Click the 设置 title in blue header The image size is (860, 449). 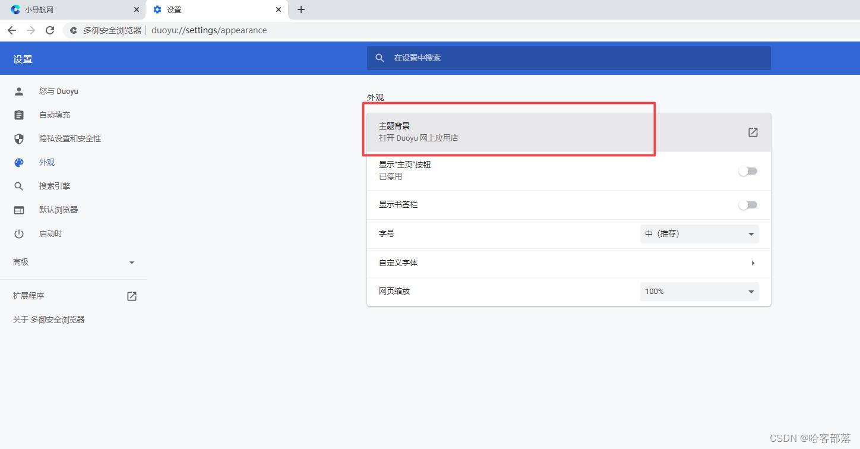23,59
